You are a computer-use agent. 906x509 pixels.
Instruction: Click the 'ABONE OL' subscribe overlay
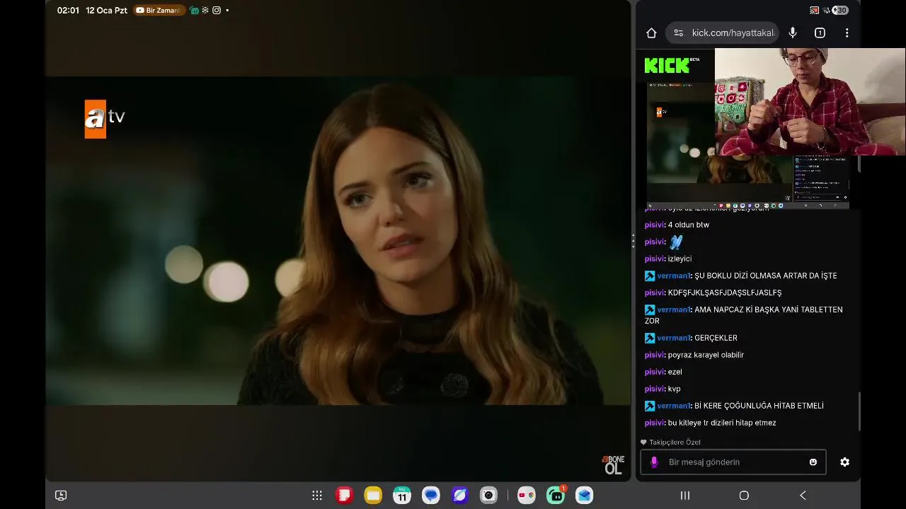coord(613,464)
